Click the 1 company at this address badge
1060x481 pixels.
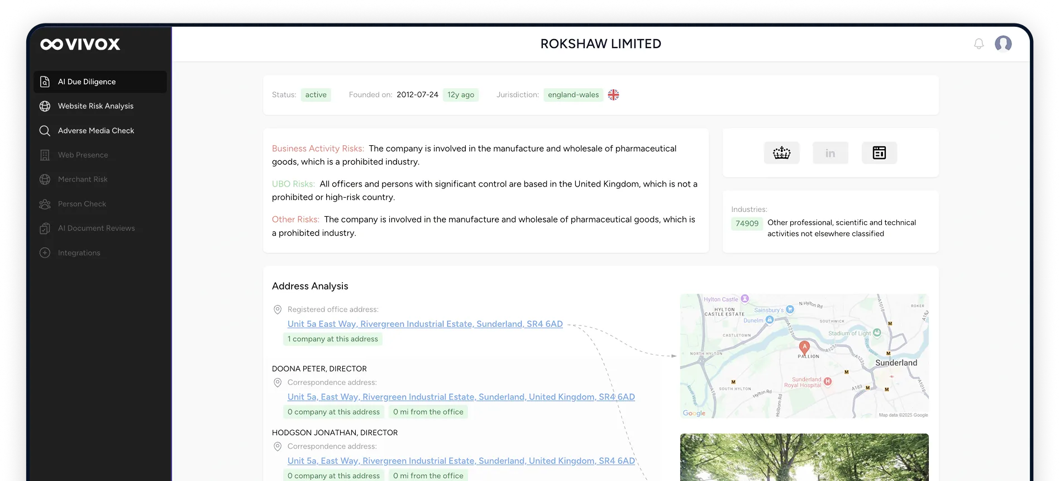(x=333, y=339)
